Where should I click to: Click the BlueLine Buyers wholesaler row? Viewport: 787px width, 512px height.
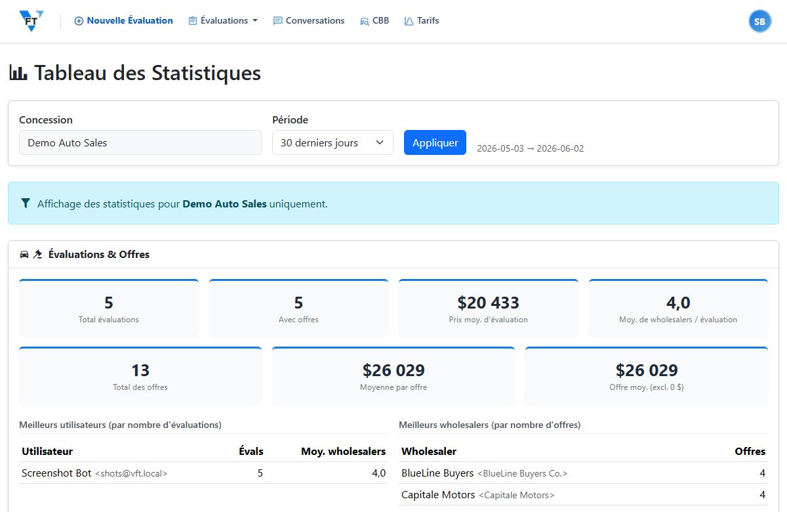coord(584,473)
